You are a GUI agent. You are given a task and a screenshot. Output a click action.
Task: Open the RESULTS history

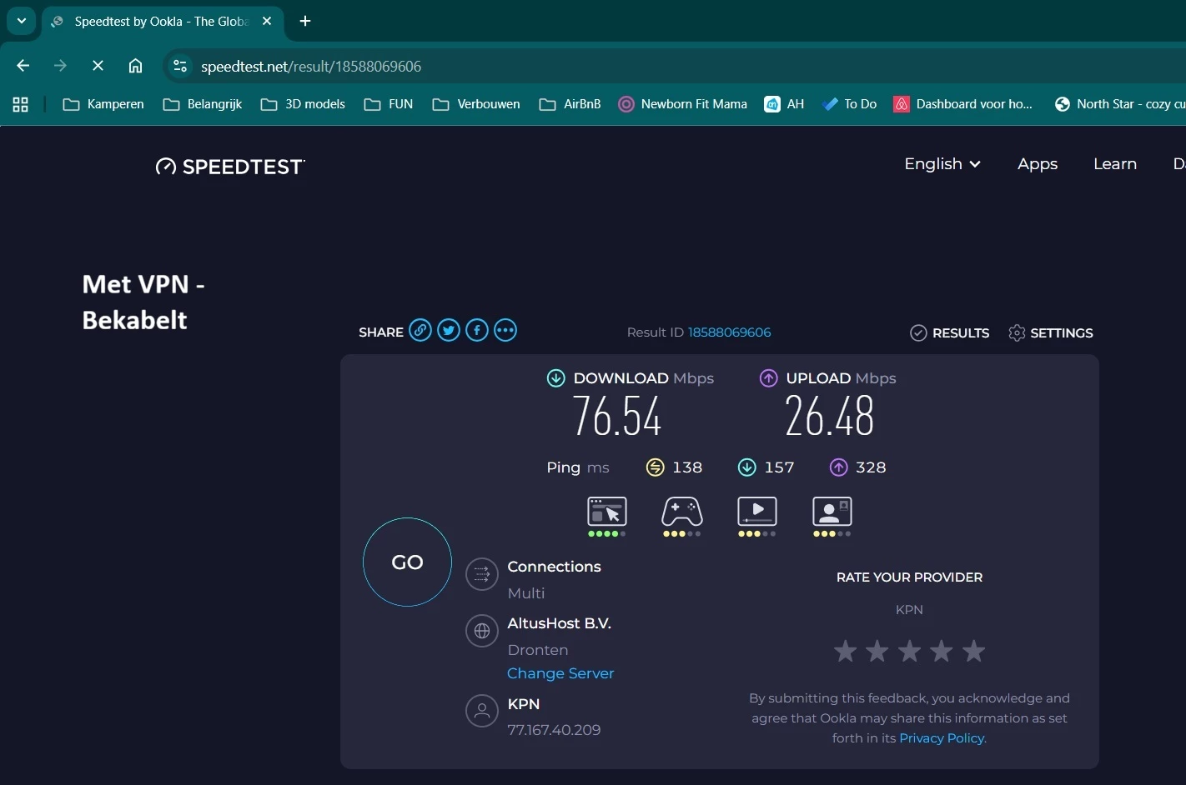(x=950, y=333)
